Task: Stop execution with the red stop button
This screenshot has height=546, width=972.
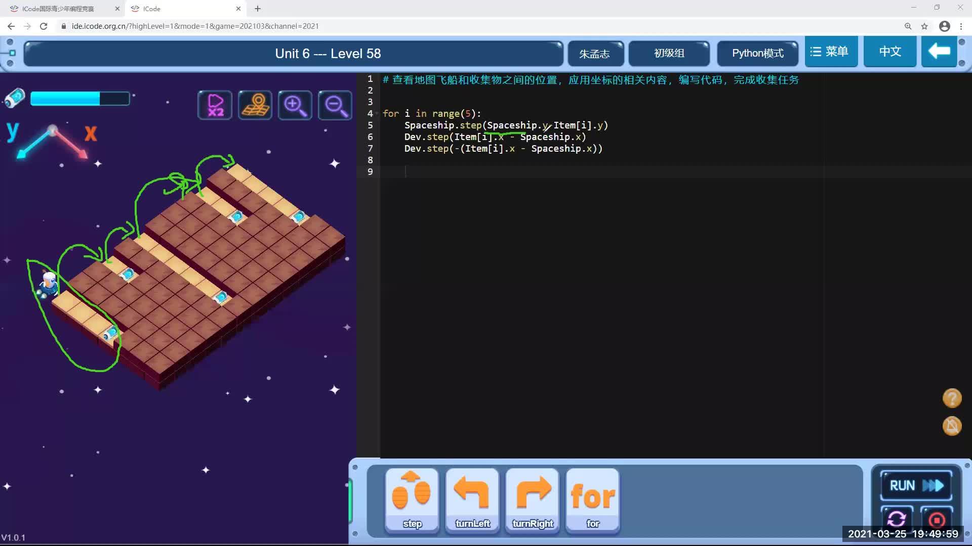Action: click(x=936, y=519)
